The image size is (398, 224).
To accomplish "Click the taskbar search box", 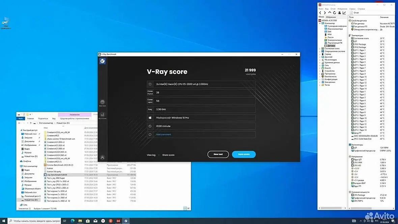I will (34, 221).
